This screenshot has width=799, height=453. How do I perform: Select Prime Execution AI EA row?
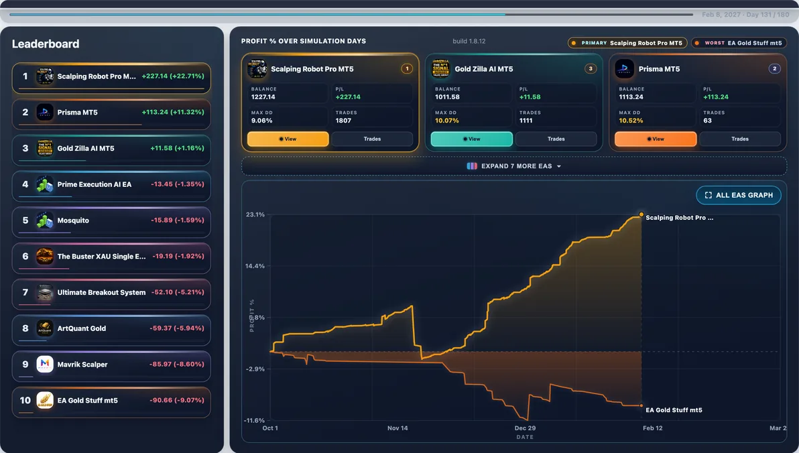pos(111,186)
